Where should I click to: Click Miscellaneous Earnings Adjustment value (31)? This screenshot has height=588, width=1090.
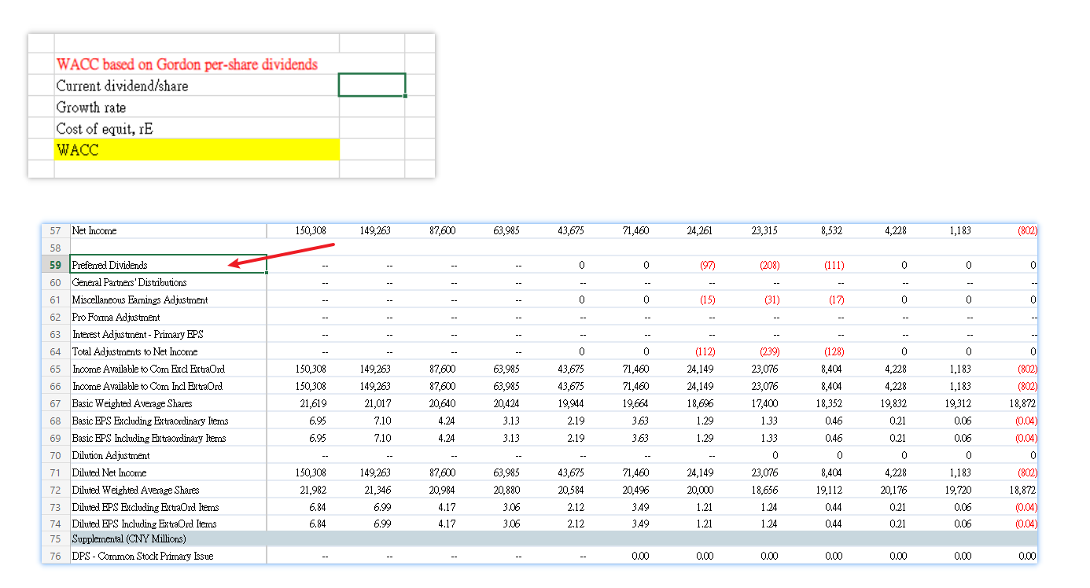tap(771, 300)
